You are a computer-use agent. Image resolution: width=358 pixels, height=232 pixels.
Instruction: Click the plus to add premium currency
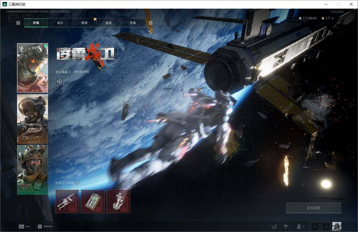click(332, 18)
